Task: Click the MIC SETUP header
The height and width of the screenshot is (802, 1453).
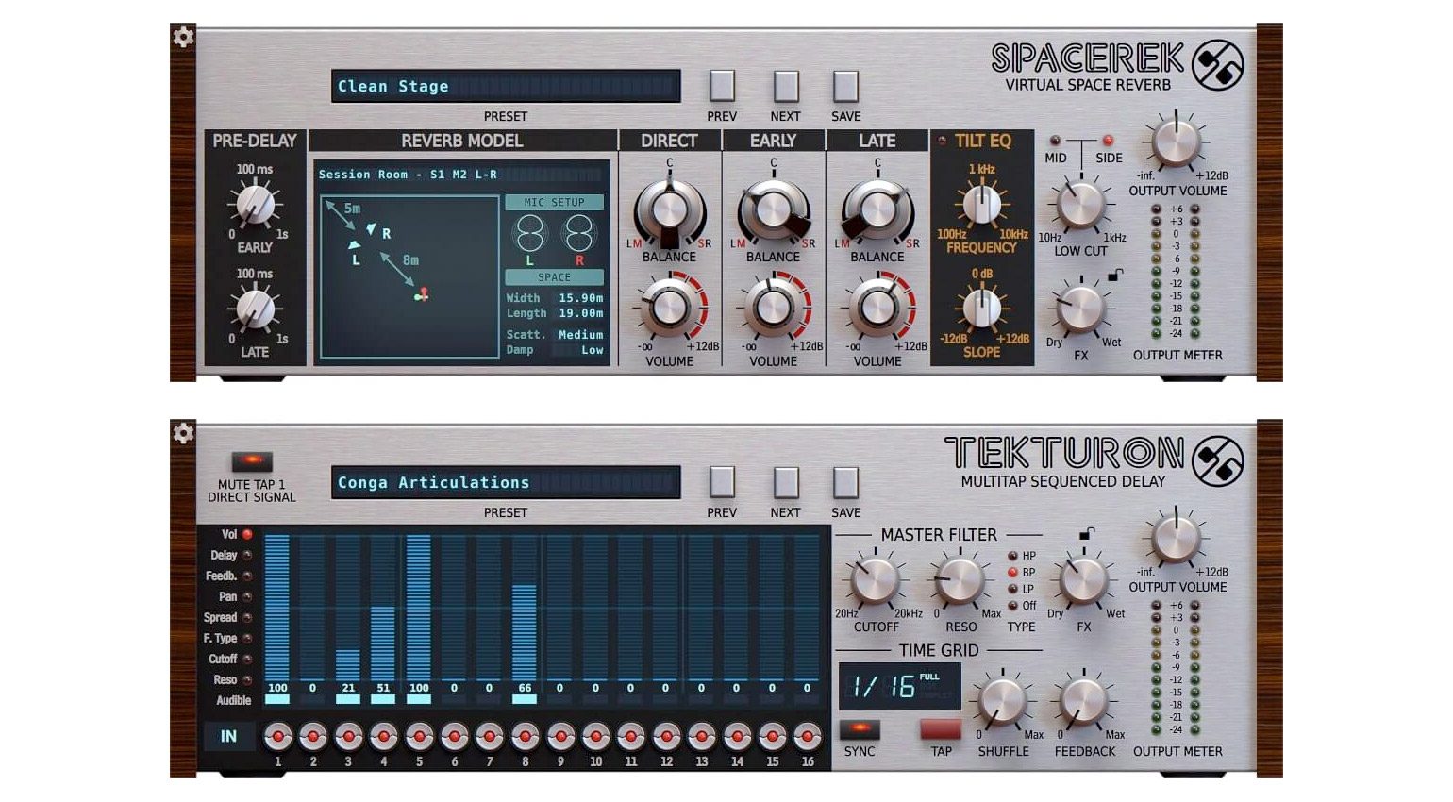Action: 555,202
